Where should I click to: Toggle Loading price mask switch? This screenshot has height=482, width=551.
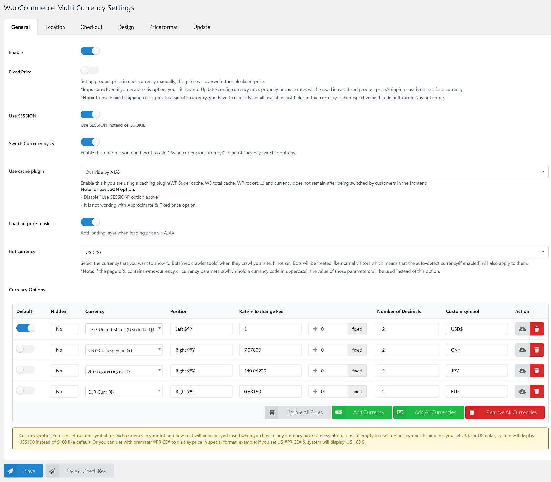[x=90, y=222]
